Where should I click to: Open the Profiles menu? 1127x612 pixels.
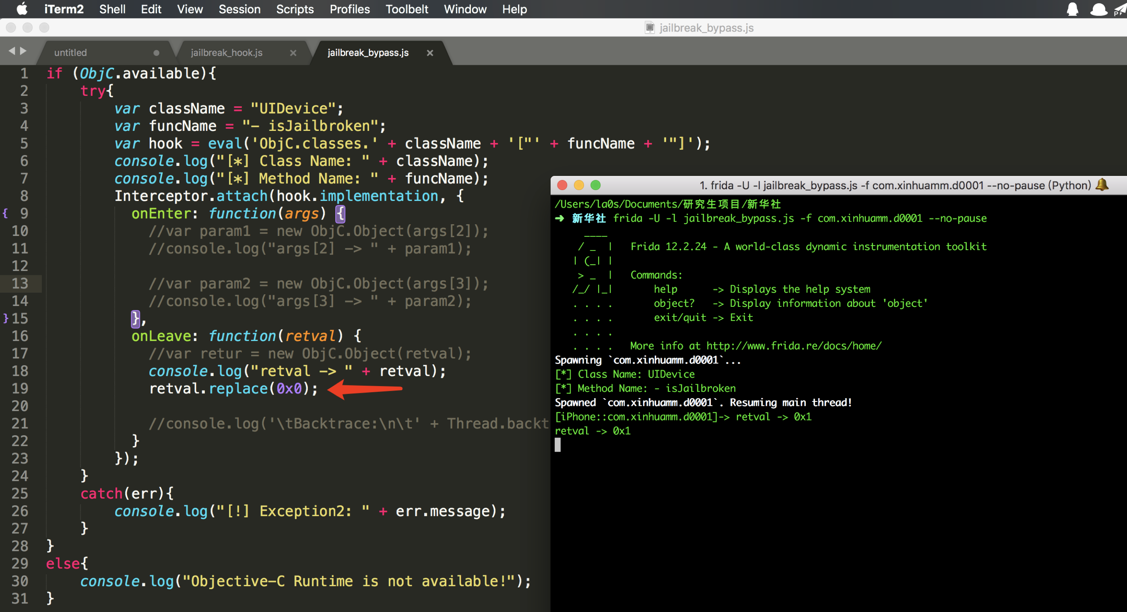(x=349, y=9)
